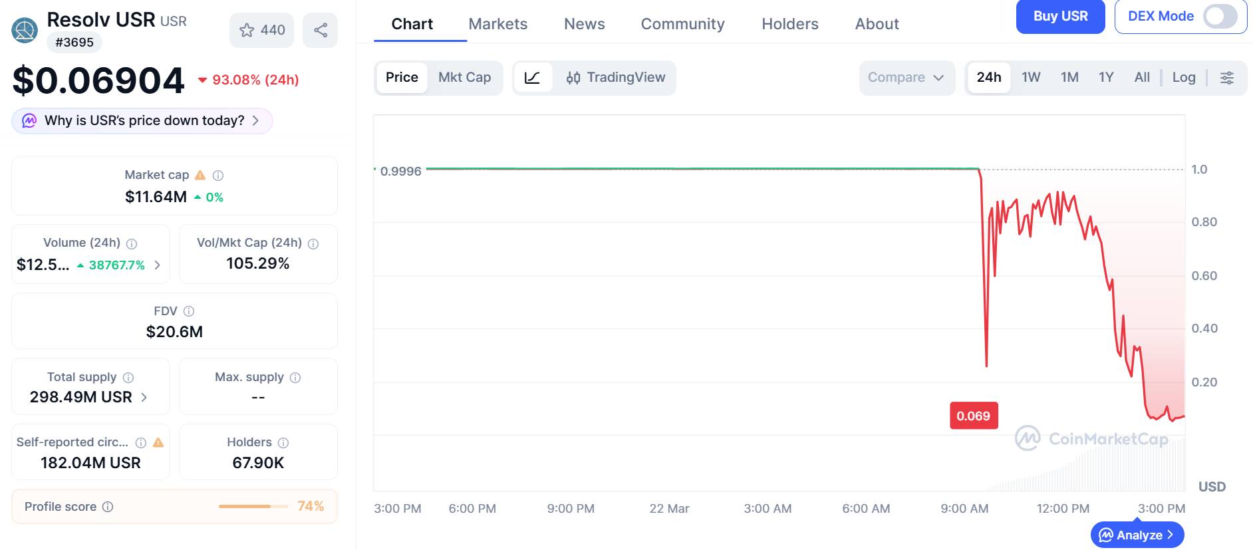Click the 22 Mar axis label
This screenshot has height=550, width=1253.
click(669, 509)
